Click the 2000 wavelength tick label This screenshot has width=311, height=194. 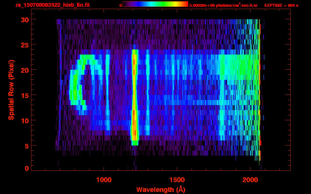point(250,180)
